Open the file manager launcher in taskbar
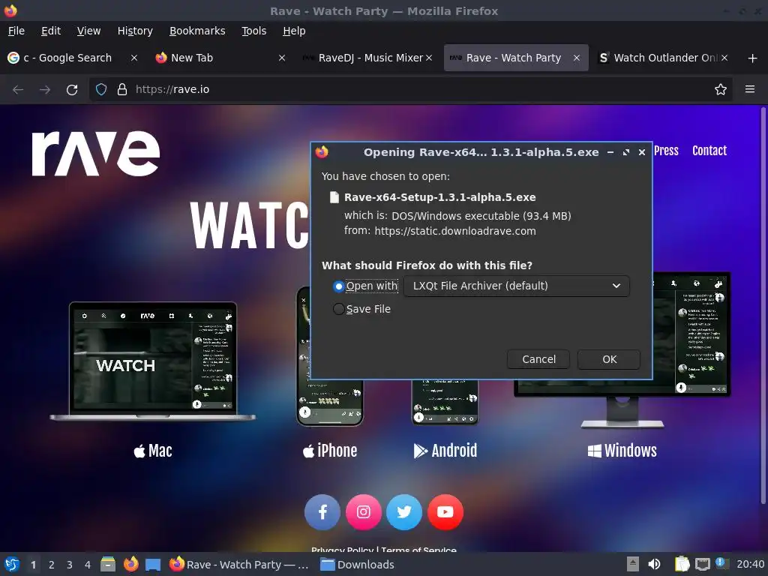This screenshot has width=768, height=576. point(108,565)
